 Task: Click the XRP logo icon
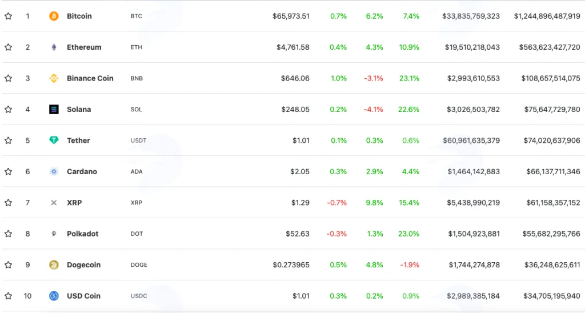click(x=54, y=203)
